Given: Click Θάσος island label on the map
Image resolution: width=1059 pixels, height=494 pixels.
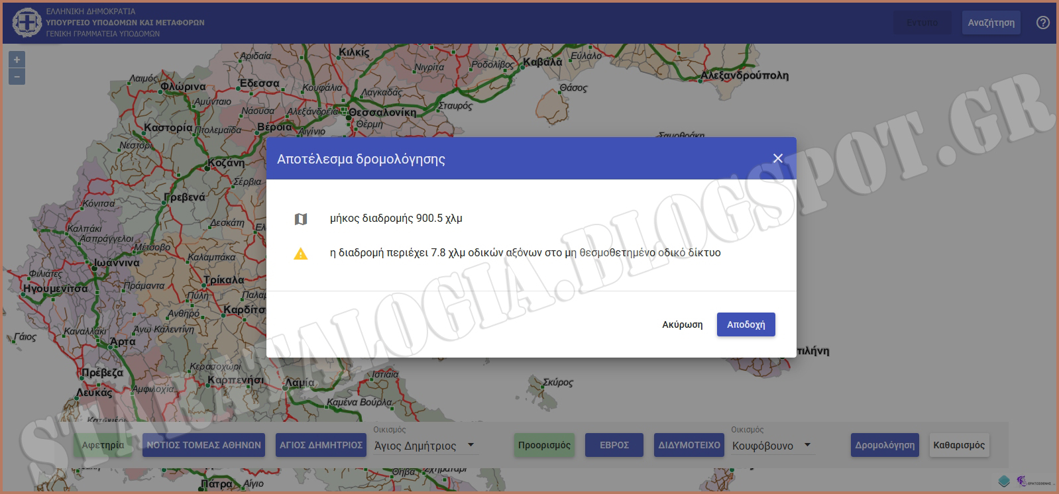Looking at the screenshot, I should click(573, 88).
